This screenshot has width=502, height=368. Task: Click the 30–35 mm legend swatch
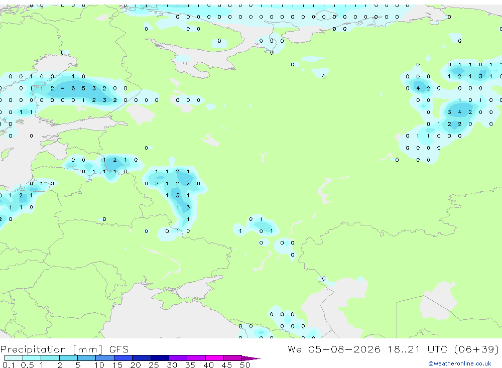pyautogui.click(x=178, y=358)
